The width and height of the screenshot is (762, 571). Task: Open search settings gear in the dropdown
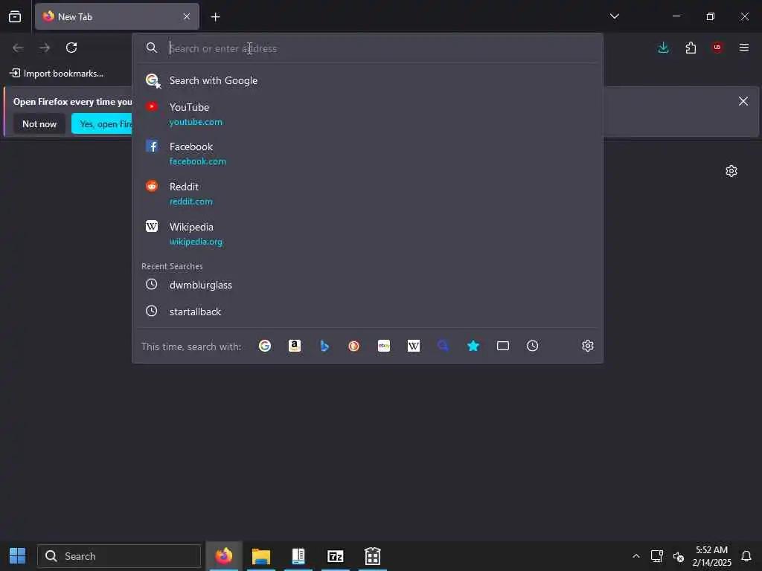(588, 346)
